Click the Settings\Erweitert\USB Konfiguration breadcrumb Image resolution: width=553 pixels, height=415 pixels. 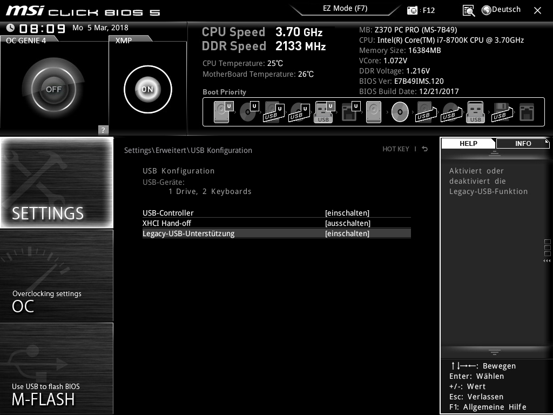click(188, 150)
